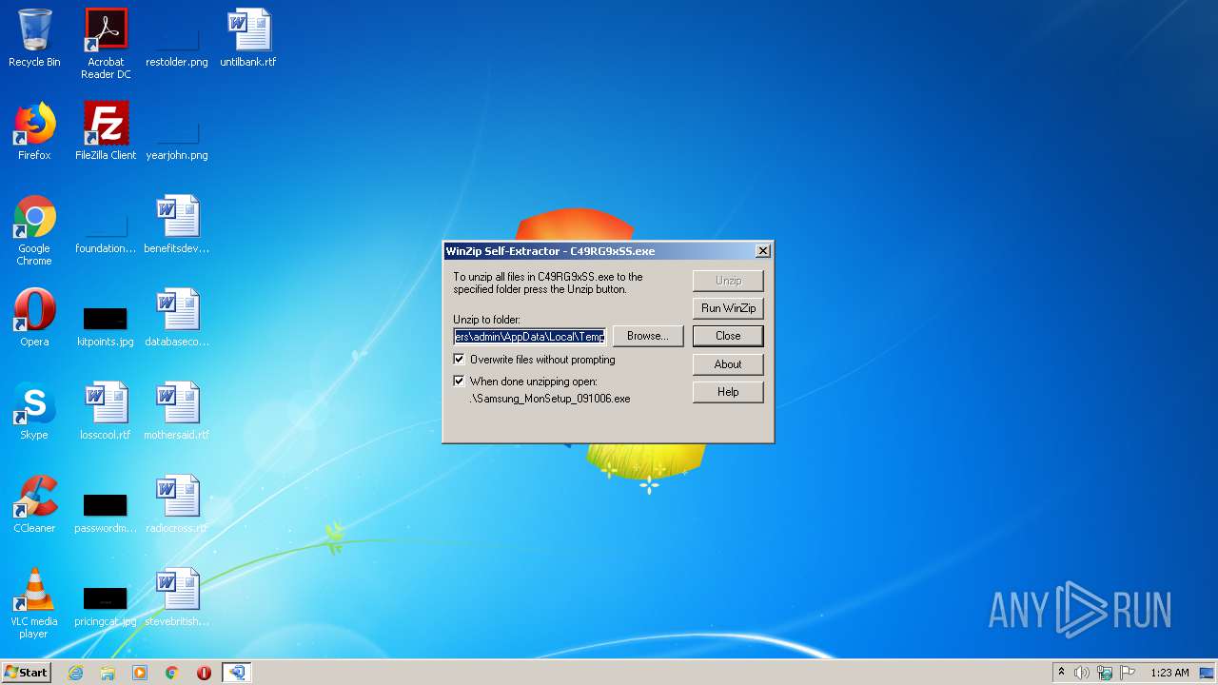Select radiocross.rtf document

(x=177, y=504)
